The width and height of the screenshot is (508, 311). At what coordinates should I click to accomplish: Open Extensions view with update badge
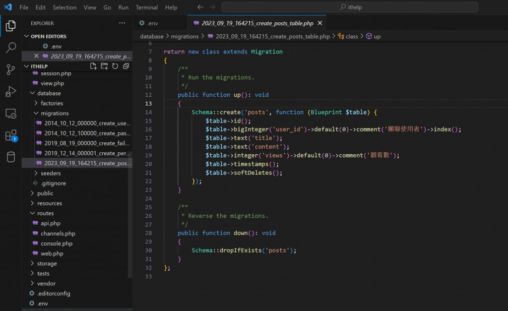(x=11, y=136)
